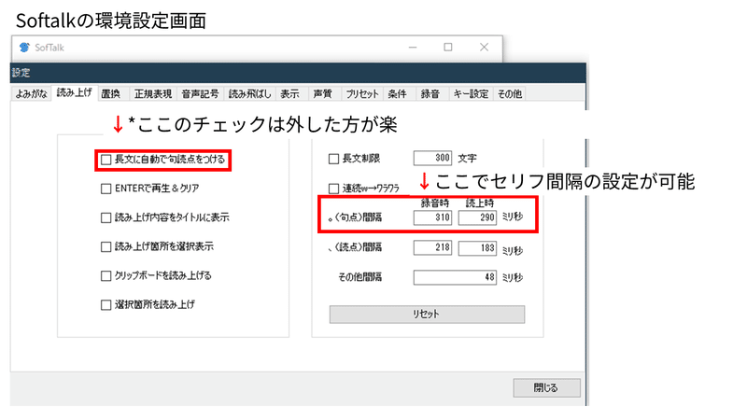Click the 文字 unit label
This screenshot has width=747, height=420.
tap(467, 158)
